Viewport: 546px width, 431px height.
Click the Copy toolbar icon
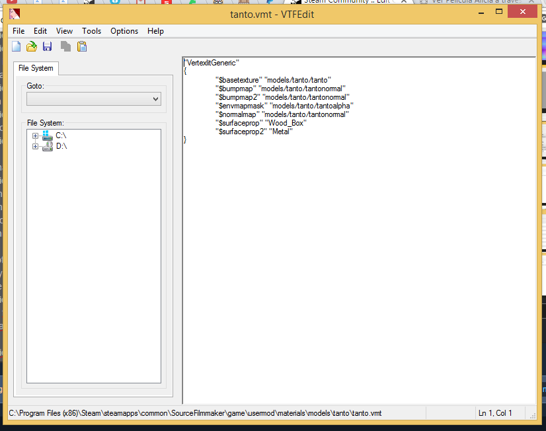(x=65, y=46)
